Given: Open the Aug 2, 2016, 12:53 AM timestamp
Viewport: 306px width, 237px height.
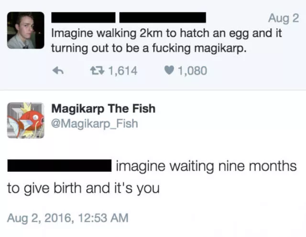Looking at the screenshot, I should (68, 218).
